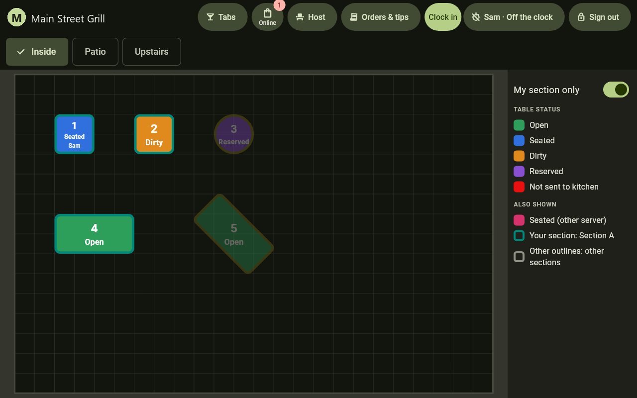This screenshot has height=398, width=637.
Task: Click the timer-off icon beside Sam
Action: click(x=476, y=17)
